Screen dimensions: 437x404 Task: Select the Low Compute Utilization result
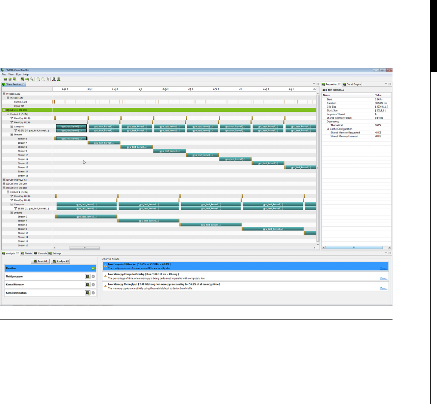(245, 266)
